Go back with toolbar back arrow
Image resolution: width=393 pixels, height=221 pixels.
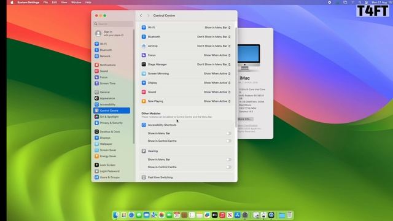click(141, 15)
